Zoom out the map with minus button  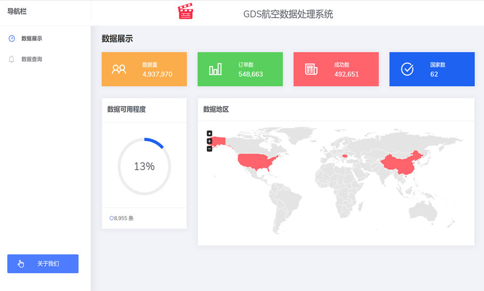pyautogui.click(x=210, y=149)
